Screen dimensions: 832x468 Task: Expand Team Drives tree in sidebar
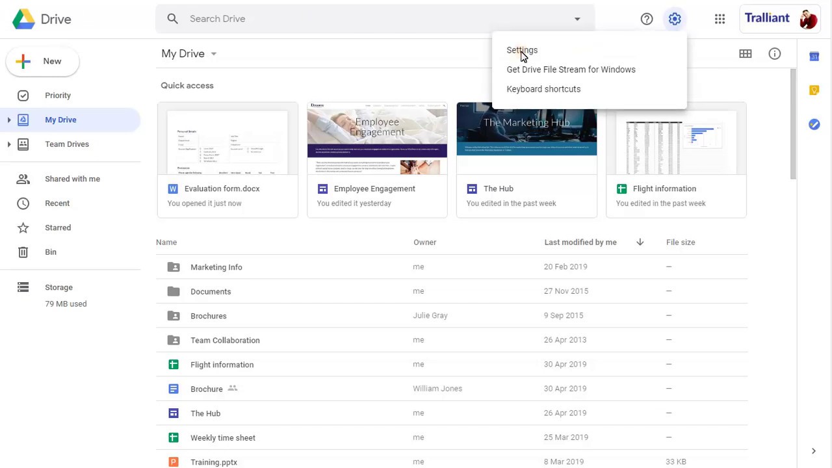point(9,144)
